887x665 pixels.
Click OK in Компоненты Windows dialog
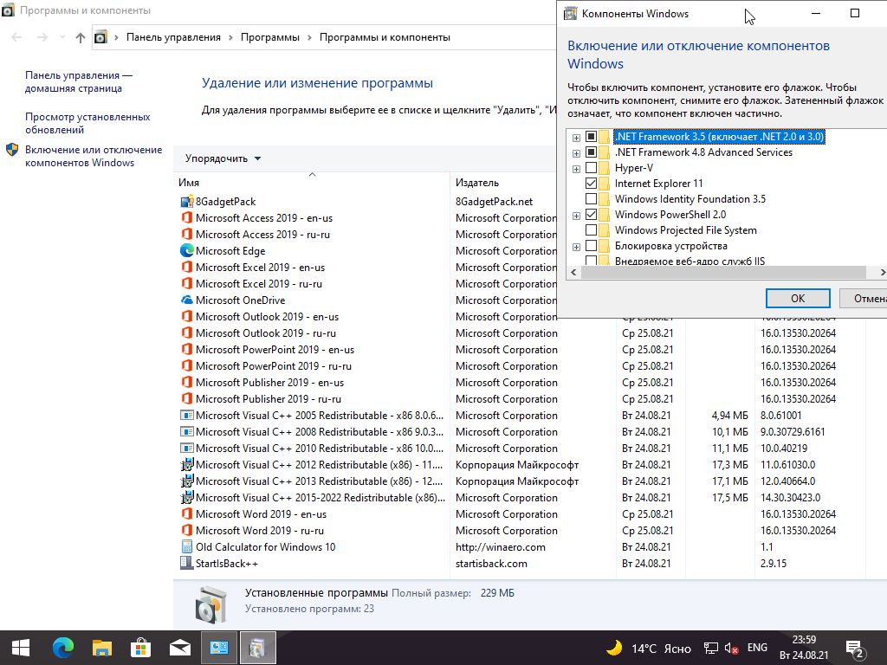[798, 299]
